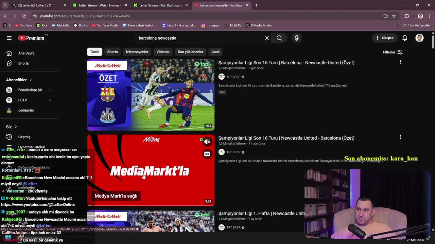Screen dimensions: 435x244
Task: Bookmark this page with the star
Action: click(x=394, y=16)
